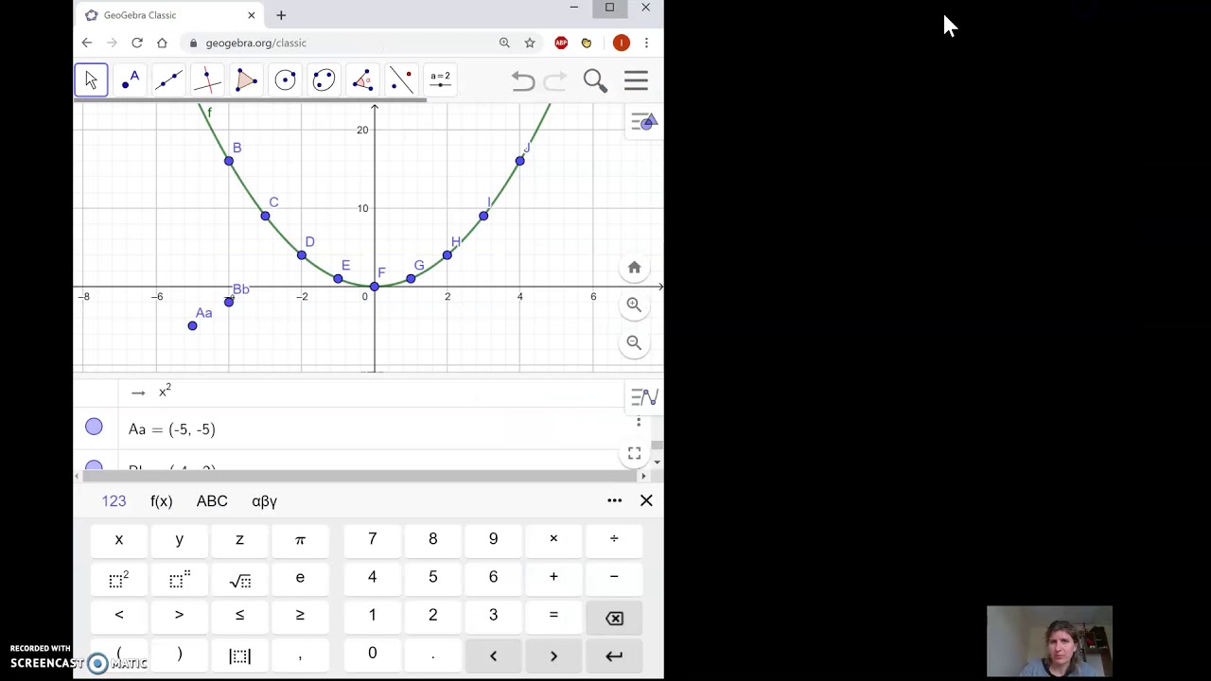Select the Reflect about Line tool
The width and height of the screenshot is (1211, 681).
(401, 80)
